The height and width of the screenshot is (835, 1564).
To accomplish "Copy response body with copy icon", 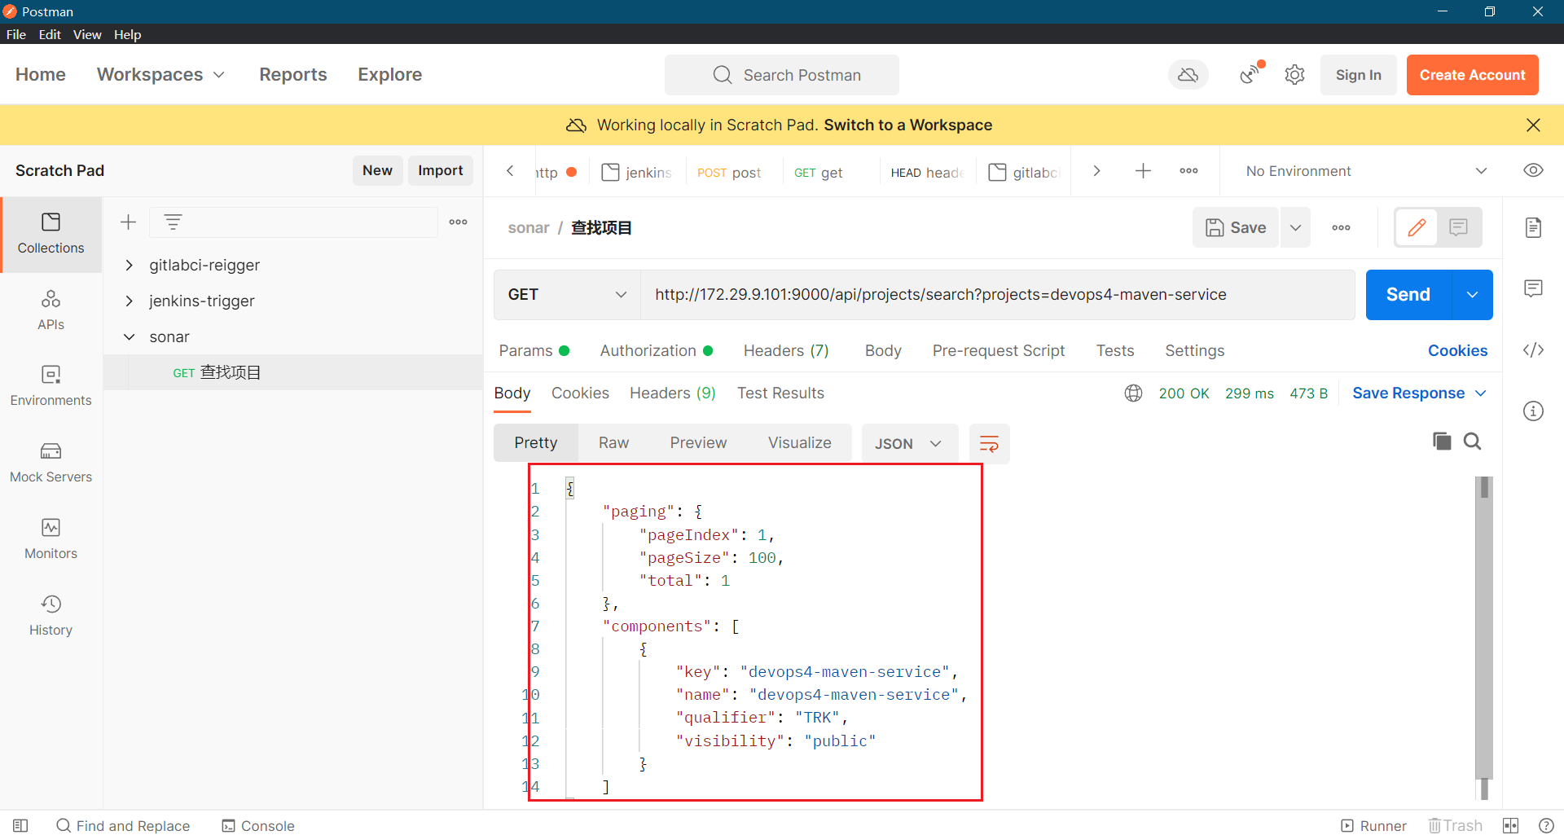I will click(1441, 441).
